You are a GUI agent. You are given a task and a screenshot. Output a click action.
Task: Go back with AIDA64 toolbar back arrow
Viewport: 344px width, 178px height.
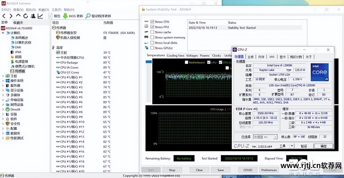[4, 16]
